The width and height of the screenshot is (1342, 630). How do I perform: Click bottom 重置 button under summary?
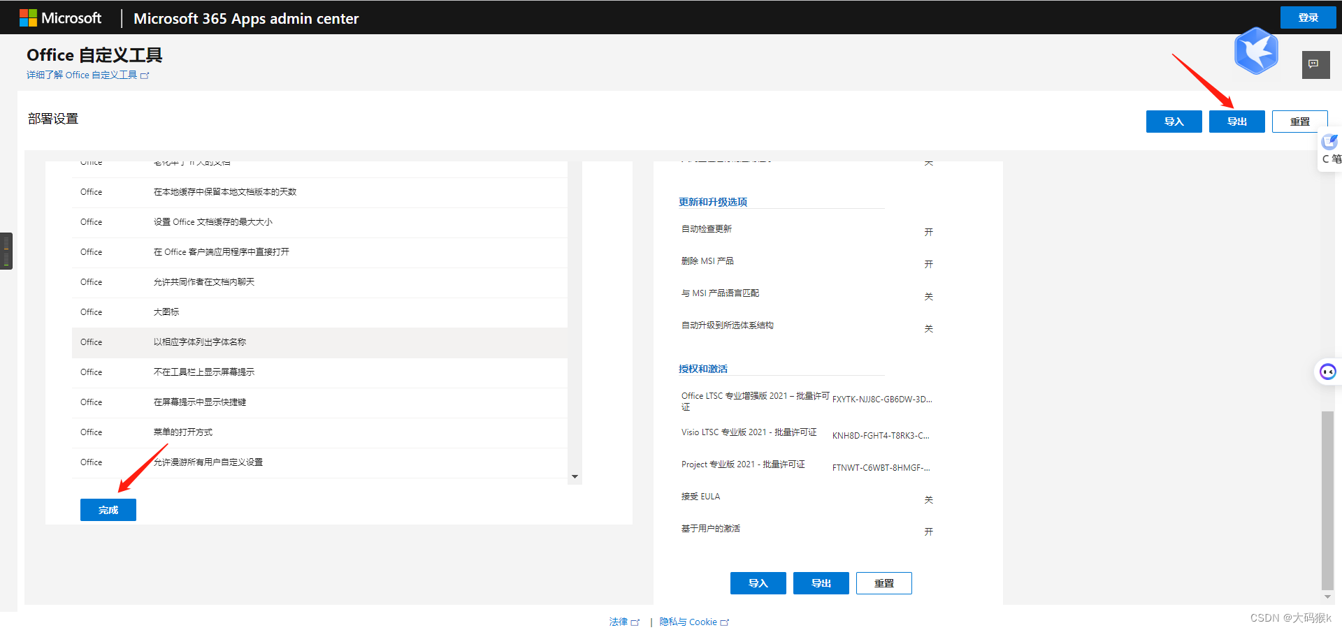point(883,583)
